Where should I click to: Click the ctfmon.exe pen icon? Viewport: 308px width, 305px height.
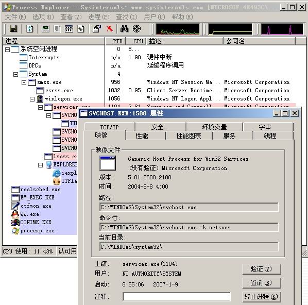point(15,206)
